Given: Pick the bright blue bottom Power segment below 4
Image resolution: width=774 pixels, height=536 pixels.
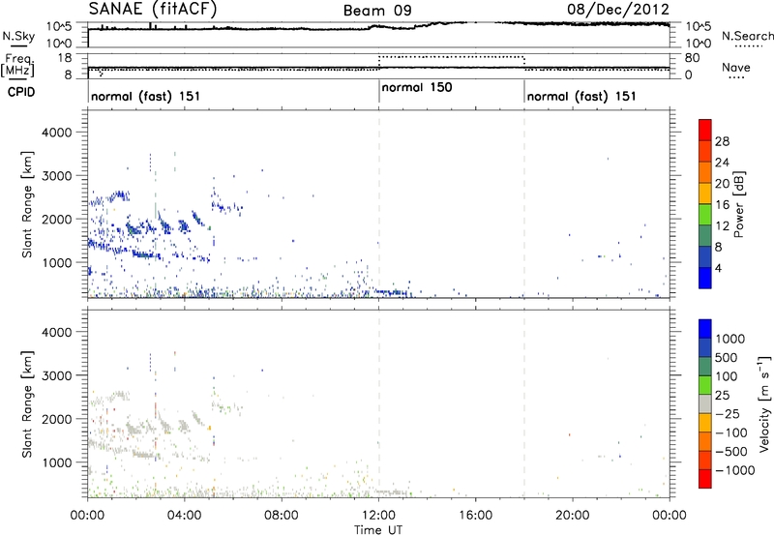Looking at the screenshot, I should pyautogui.click(x=705, y=278).
